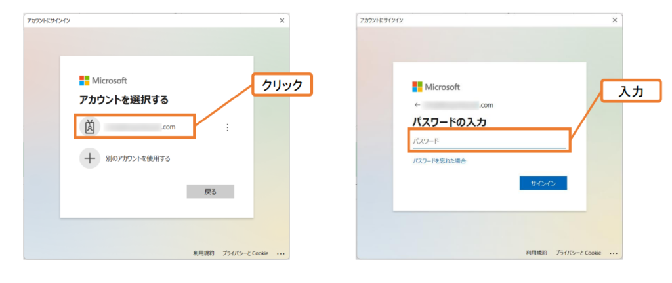Choose 別のアカウントを使用する

coord(138,159)
